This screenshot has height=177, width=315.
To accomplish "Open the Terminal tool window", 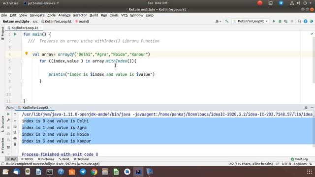I will pos(81,159).
